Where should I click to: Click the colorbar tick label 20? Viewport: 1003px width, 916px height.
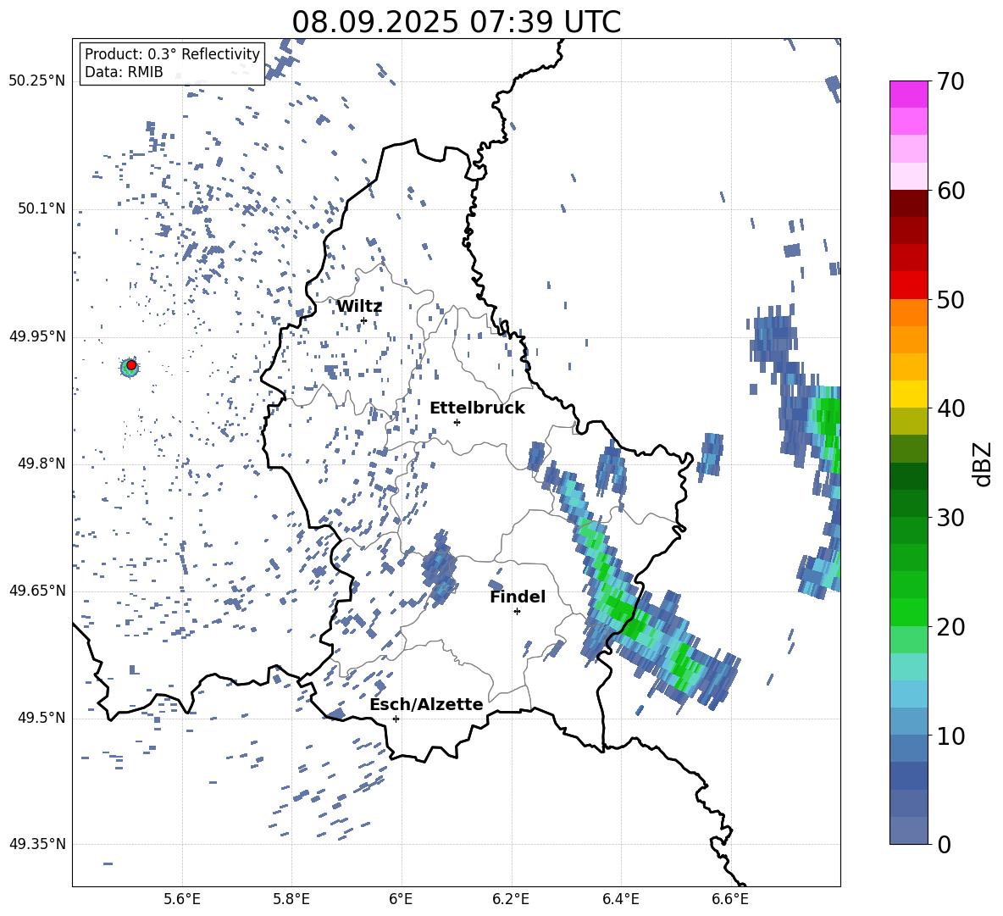point(950,627)
